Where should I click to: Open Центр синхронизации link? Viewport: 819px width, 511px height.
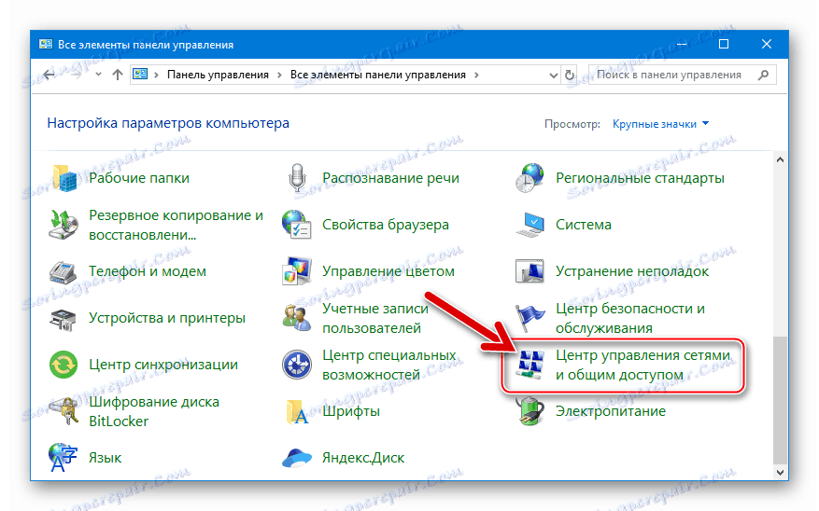[163, 364]
